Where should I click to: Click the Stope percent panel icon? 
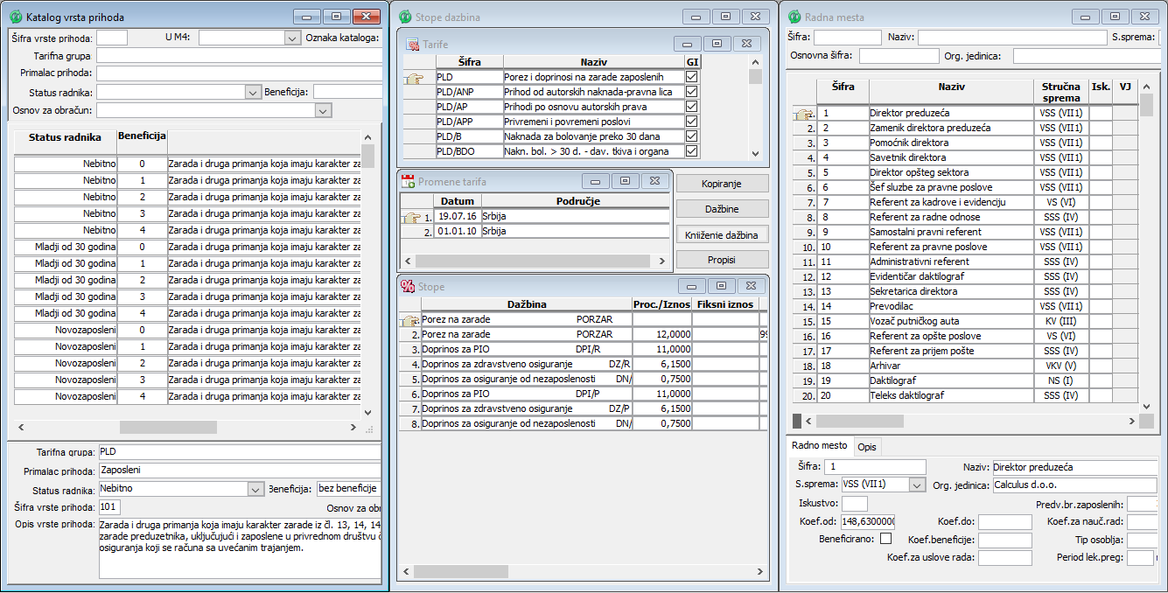click(408, 286)
